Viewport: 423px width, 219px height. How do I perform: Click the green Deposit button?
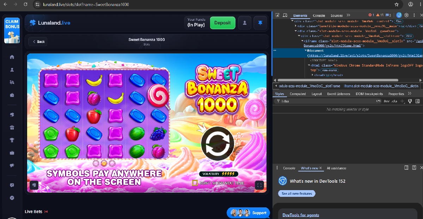click(222, 23)
